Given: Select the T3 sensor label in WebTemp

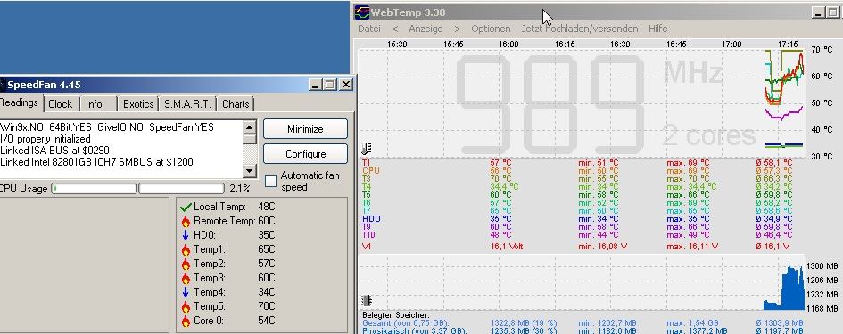Looking at the screenshot, I should [x=366, y=178].
